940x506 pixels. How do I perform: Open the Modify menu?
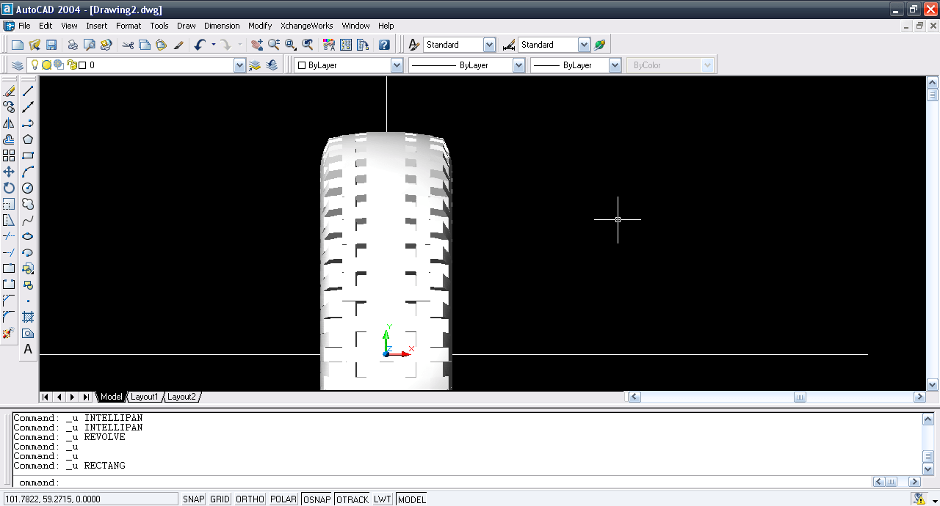click(260, 26)
